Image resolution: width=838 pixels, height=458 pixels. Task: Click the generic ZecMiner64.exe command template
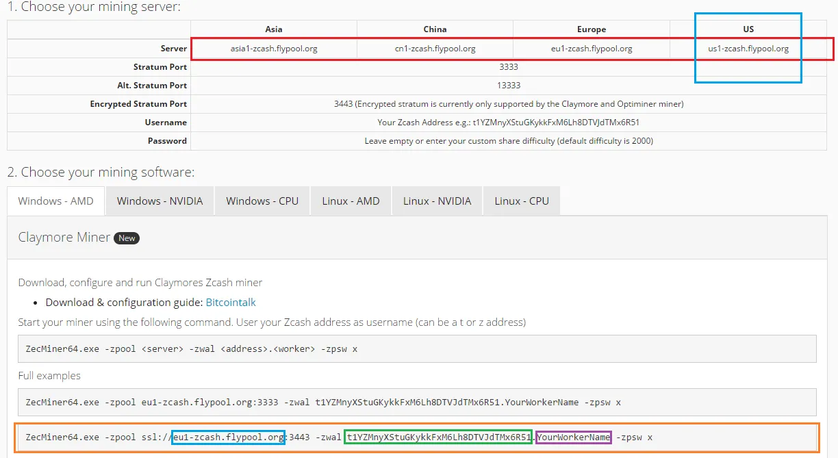[417, 348]
